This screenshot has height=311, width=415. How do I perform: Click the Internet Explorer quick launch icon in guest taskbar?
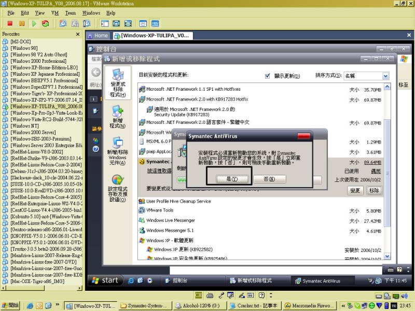pyautogui.click(x=131, y=280)
